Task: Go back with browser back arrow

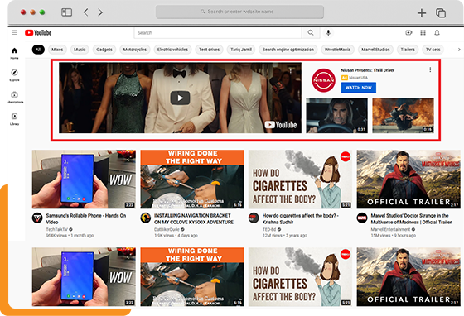Action: tap(86, 12)
